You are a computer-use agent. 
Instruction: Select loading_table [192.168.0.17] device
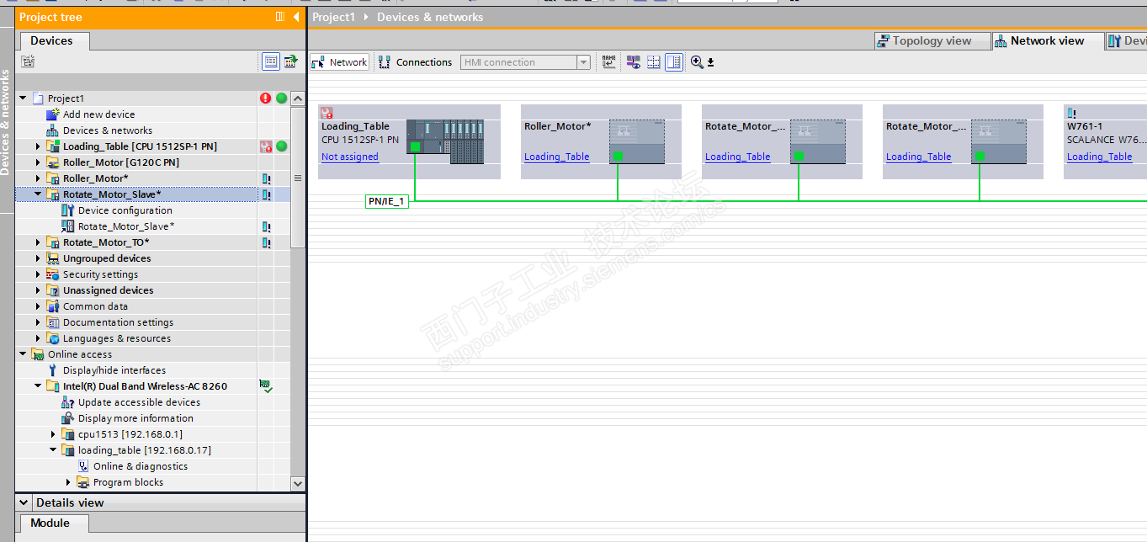pyautogui.click(x=145, y=450)
